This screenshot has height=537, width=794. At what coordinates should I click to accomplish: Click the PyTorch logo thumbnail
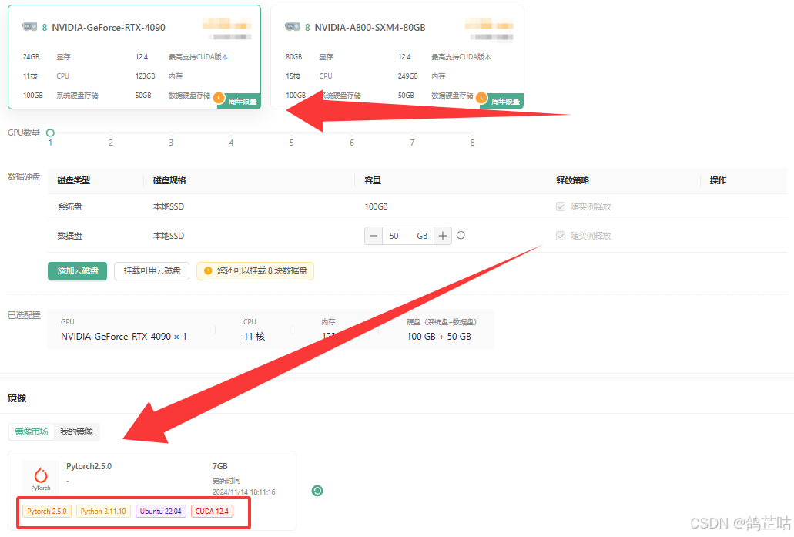(41, 478)
